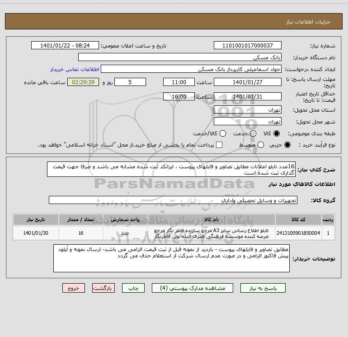Open مشاهده مدارک پیوستی (4) attachments
348x337 pixels.
193,288
